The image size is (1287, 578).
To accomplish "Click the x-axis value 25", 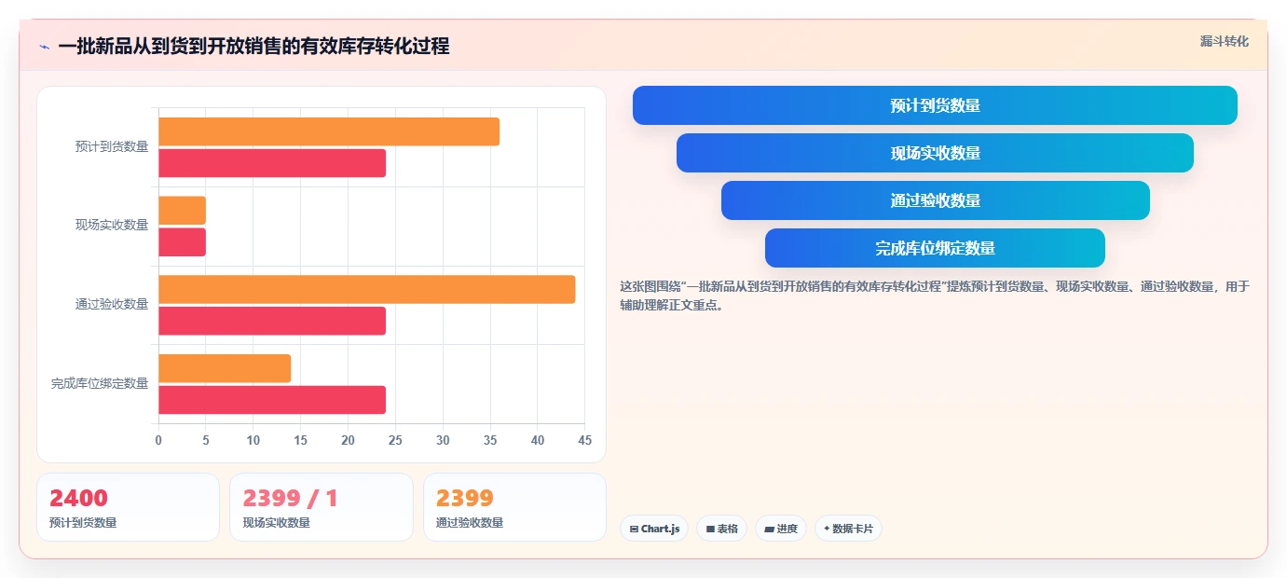I will (395, 440).
